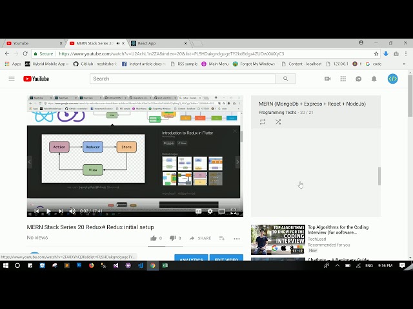Click the YouTube logo
Screen dimensions: 413x309
(36, 79)
